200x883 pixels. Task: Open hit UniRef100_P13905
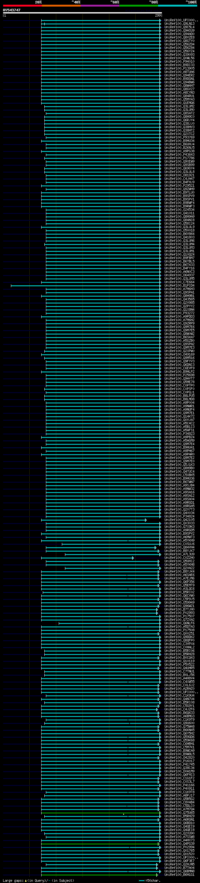click(x=179, y=69)
